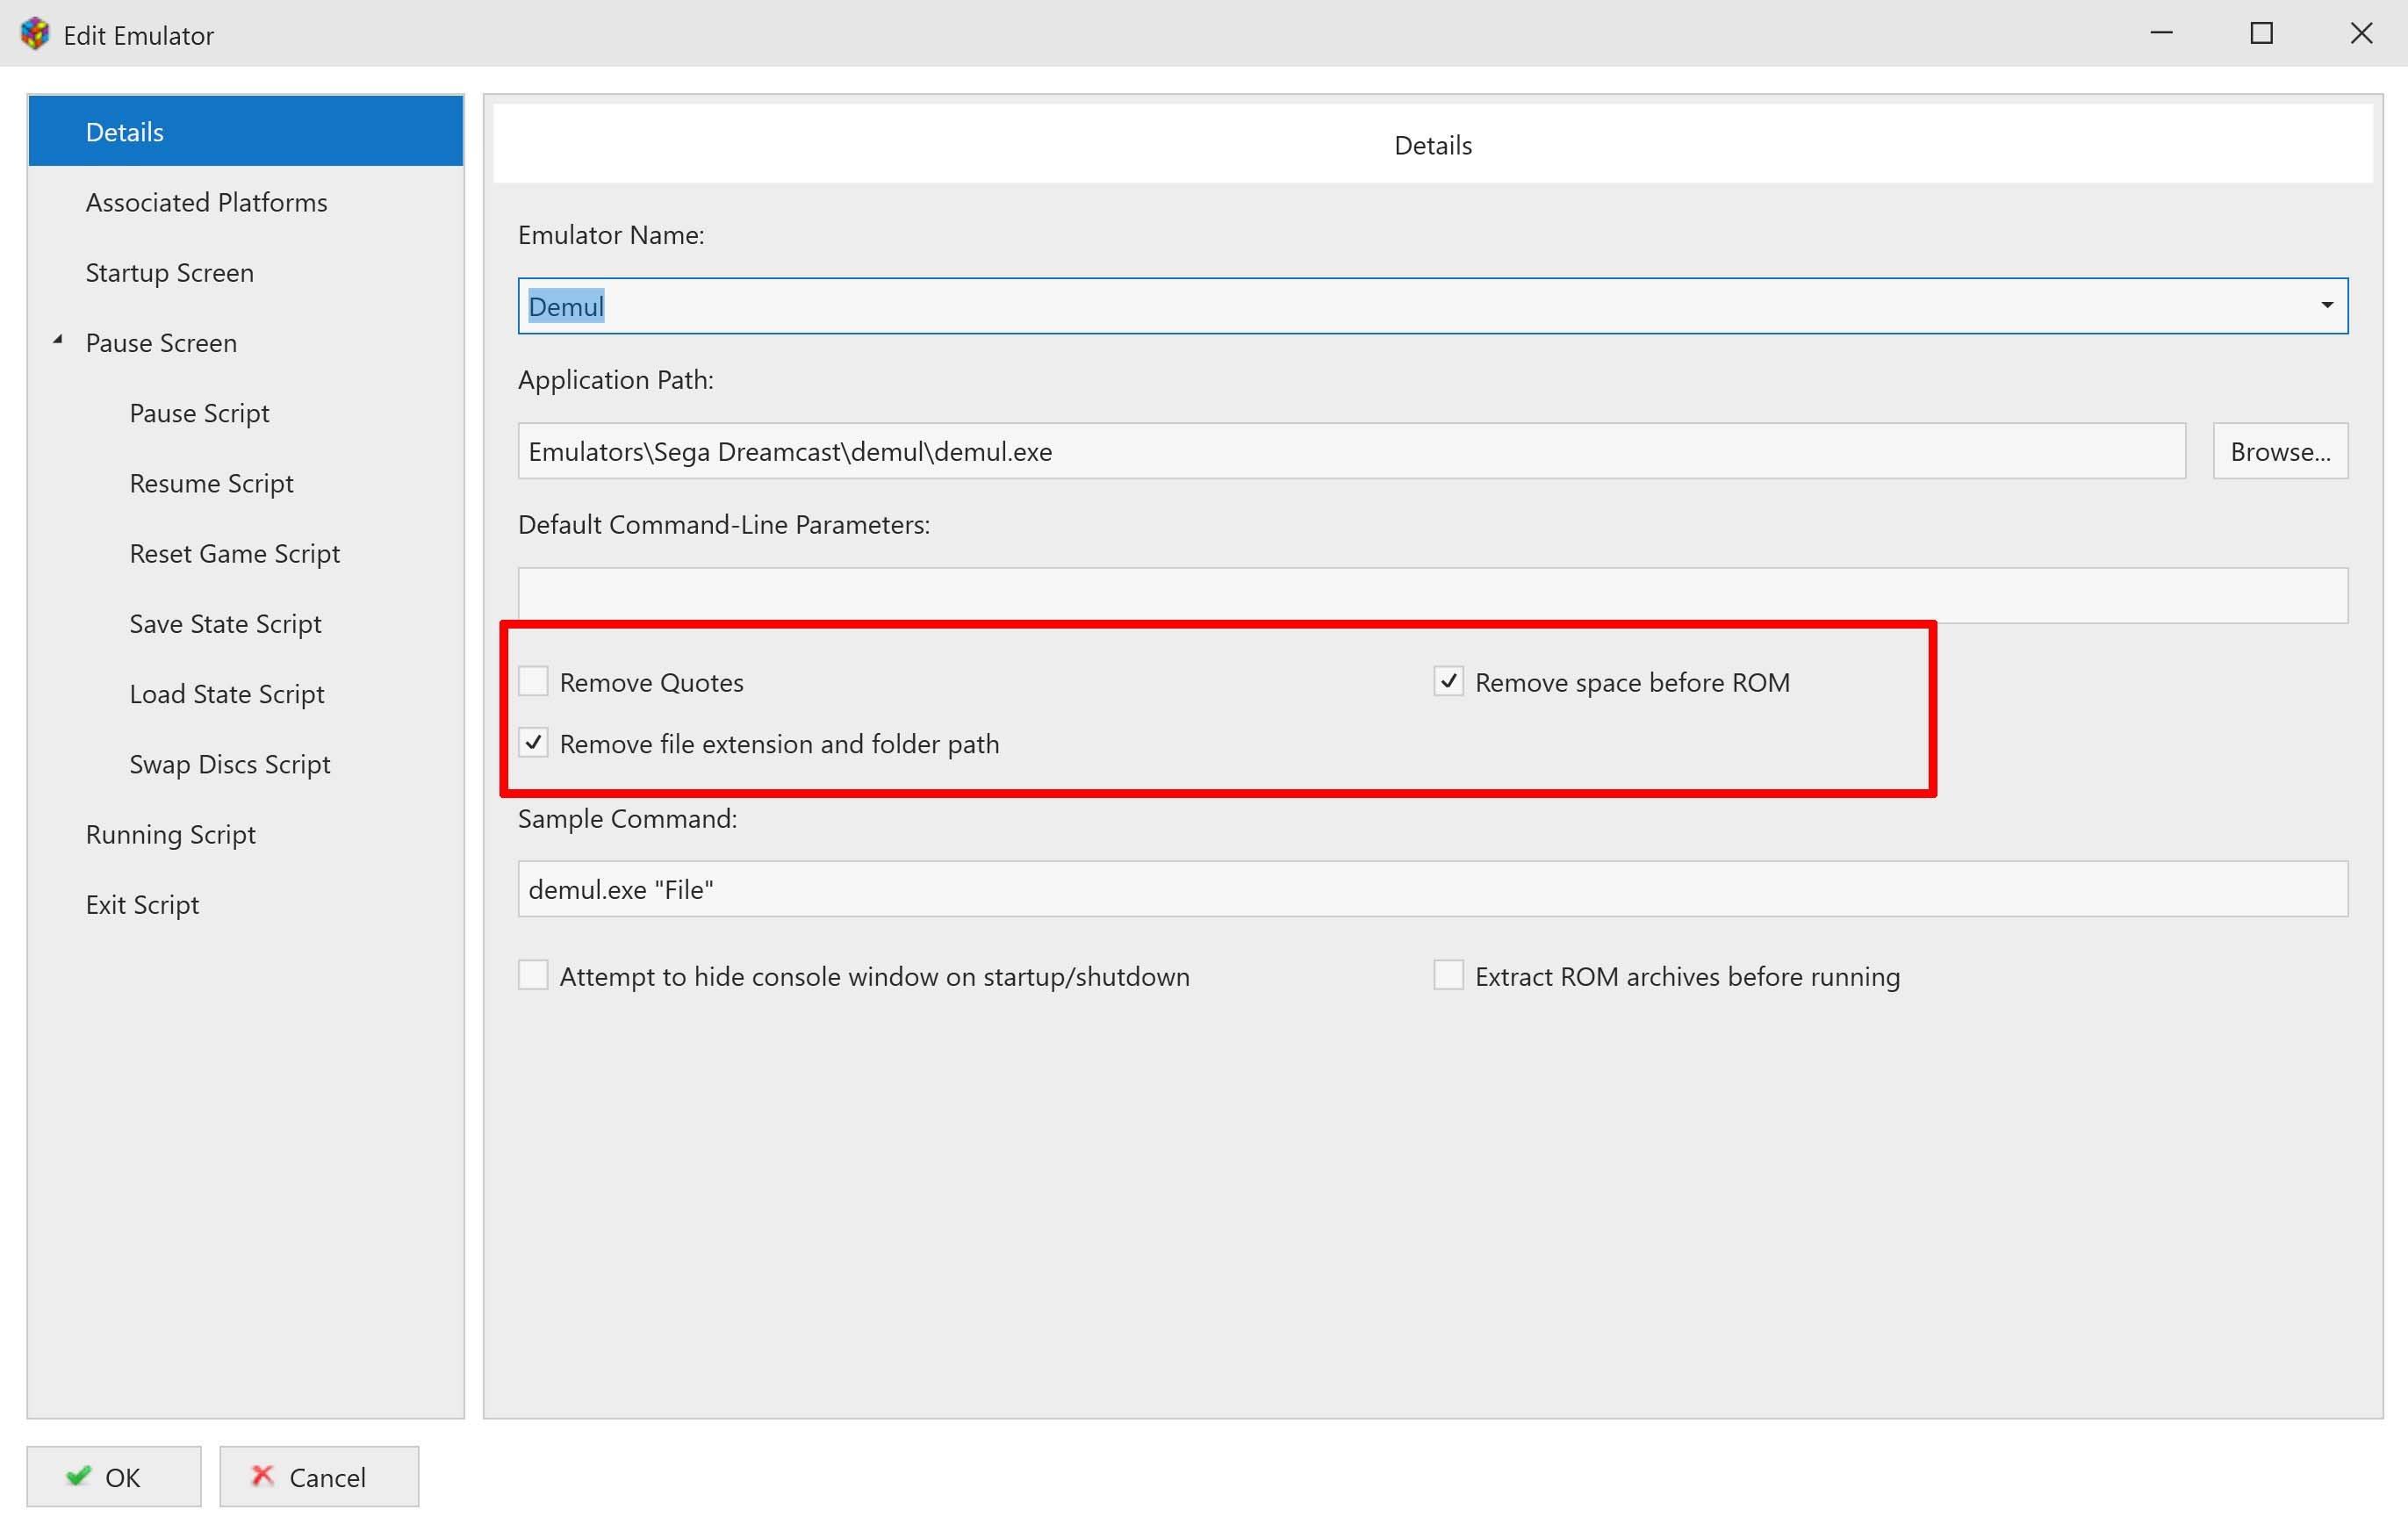The height and width of the screenshot is (1531, 2408).
Task: Click the Browse... button
Action: (x=2280, y=451)
